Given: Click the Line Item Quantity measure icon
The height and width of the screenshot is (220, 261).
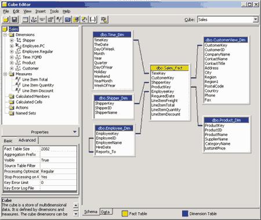Looking at the screenshot, I should coord(18,85).
